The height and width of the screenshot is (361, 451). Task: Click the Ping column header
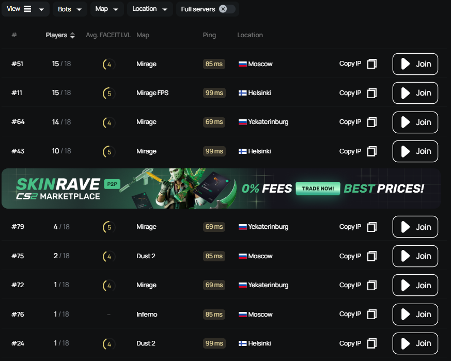[209, 35]
